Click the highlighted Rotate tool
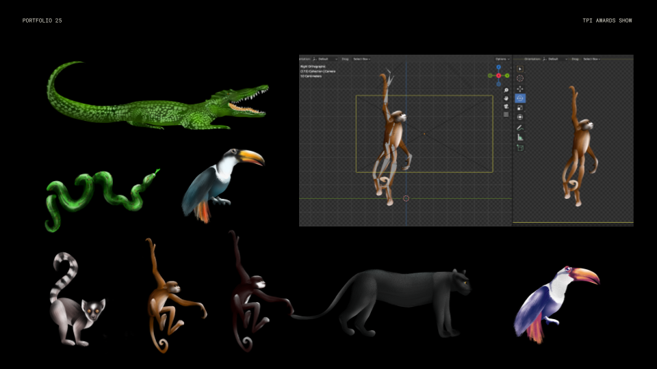This screenshot has height=369, width=657. 520,98
